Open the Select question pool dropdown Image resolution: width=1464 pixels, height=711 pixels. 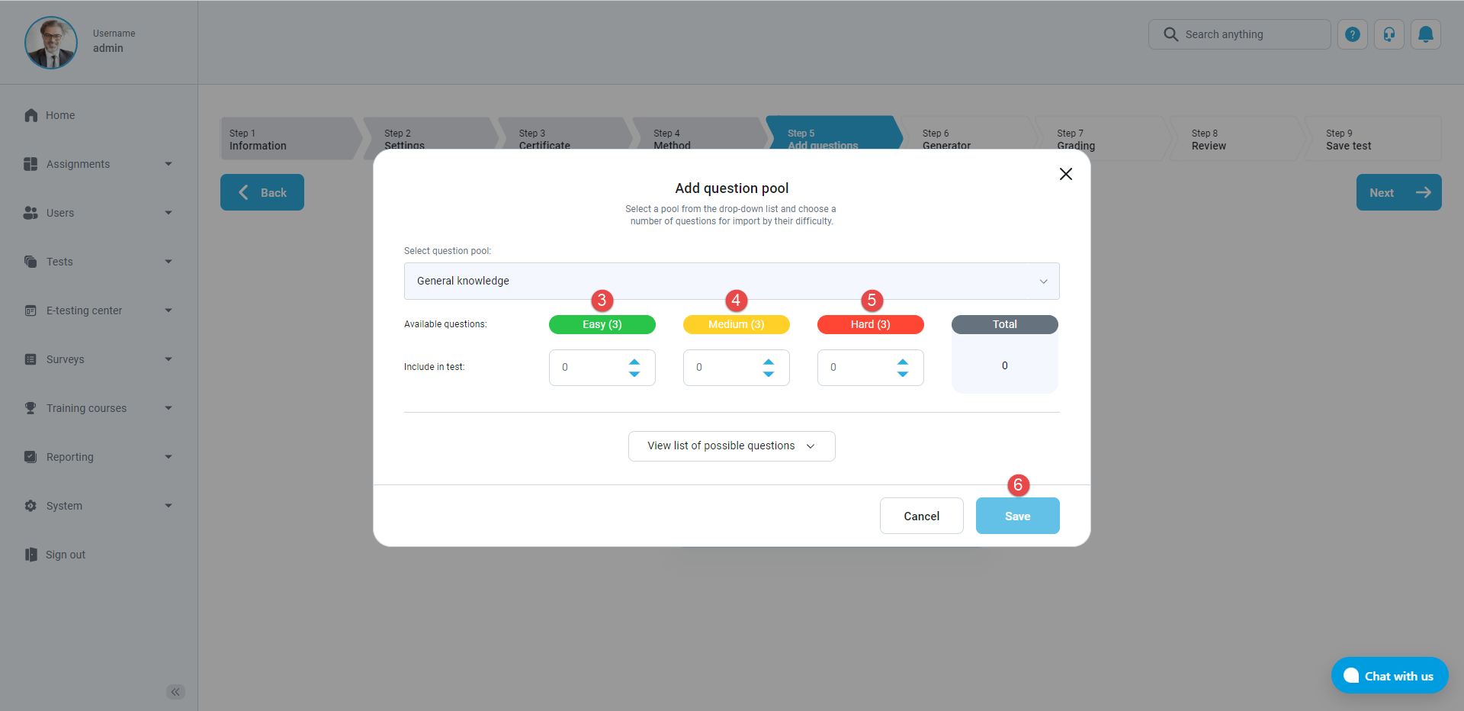coord(731,281)
